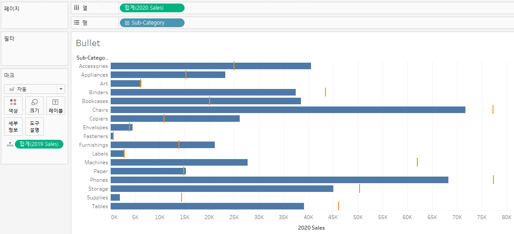The width and height of the screenshot is (514, 234).
Task: Open the Color (색상) marks card
Action: (13, 106)
